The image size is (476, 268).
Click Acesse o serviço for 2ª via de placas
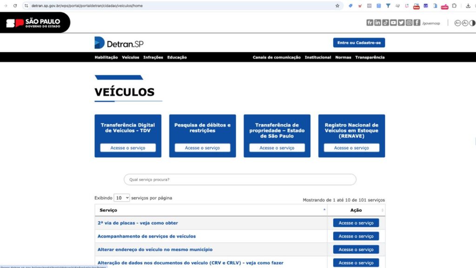tap(356, 223)
